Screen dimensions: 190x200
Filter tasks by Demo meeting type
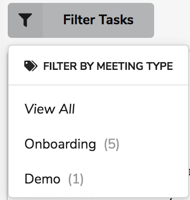98,179
